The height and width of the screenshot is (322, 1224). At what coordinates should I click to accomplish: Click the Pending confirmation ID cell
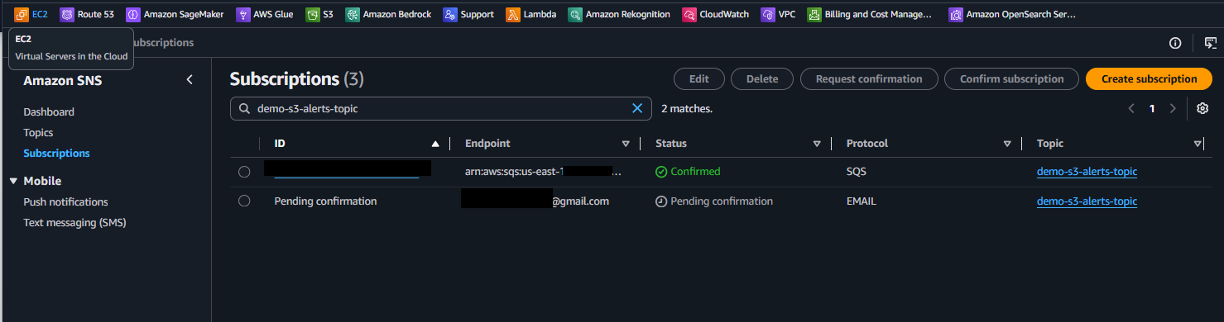click(325, 201)
